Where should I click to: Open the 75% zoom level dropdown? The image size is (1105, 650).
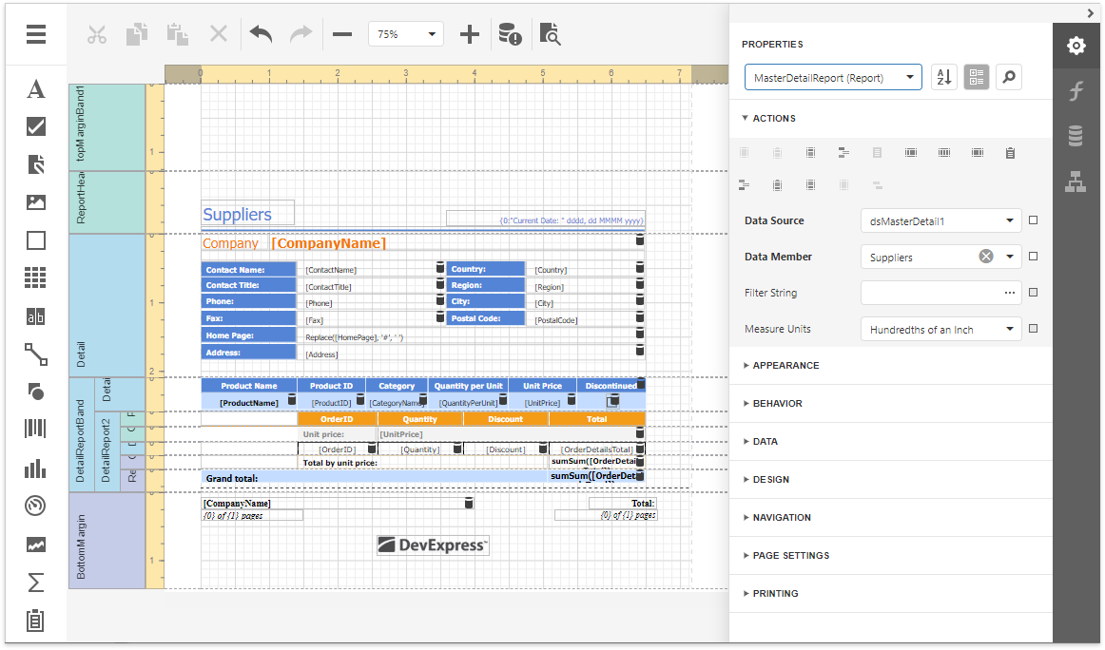[x=406, y=34]
